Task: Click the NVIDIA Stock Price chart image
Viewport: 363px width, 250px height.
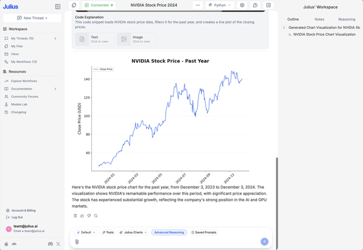Action: pos(163,120)
